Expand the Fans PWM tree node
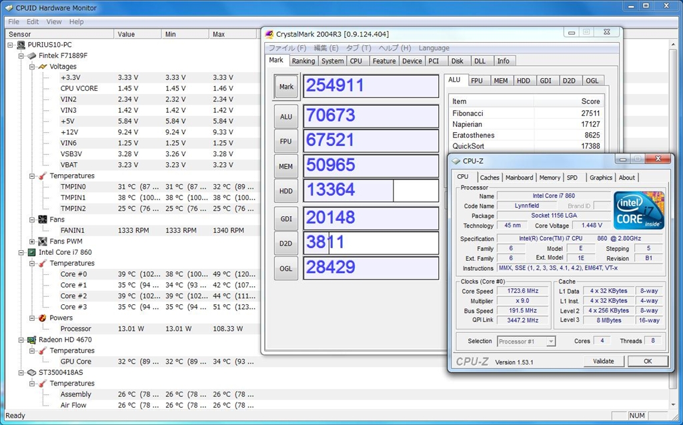683x425 pixels. [x=32, y=242]
